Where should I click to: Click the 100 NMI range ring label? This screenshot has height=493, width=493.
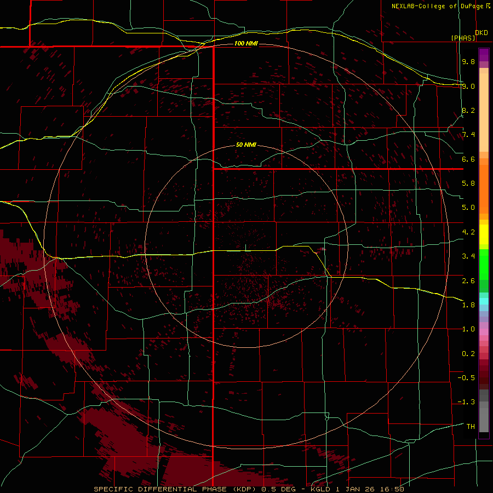(x=246, y=43)
